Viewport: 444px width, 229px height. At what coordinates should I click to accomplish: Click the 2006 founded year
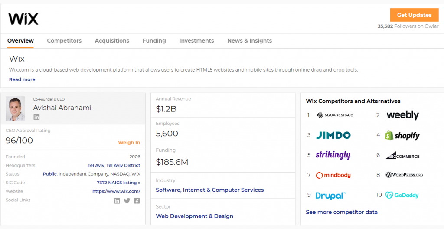tap(135, 157)
